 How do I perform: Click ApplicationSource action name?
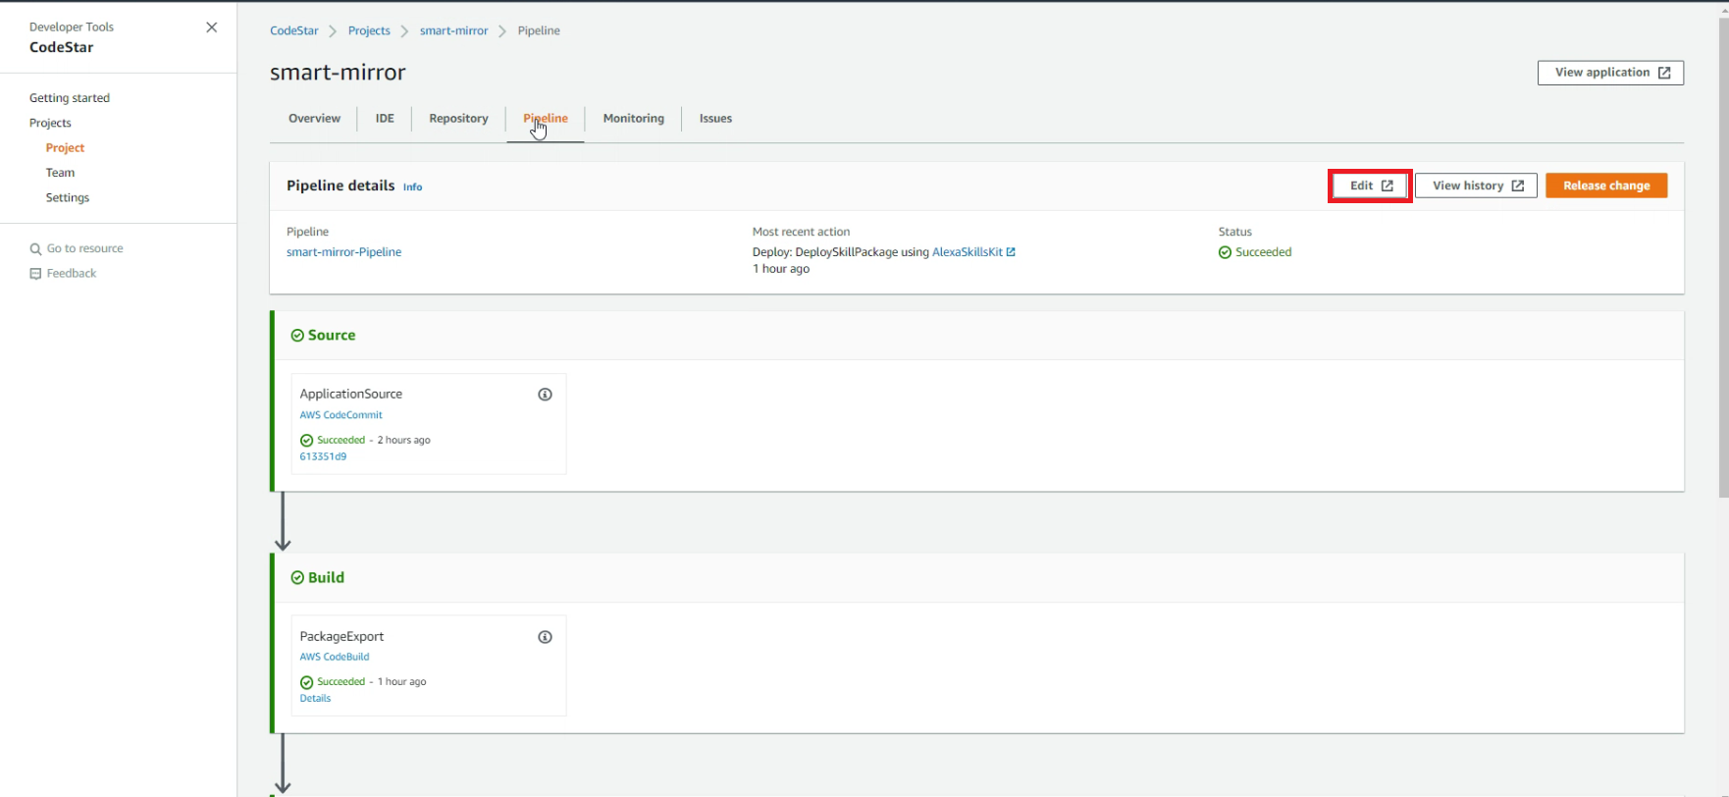coord(350,395)
